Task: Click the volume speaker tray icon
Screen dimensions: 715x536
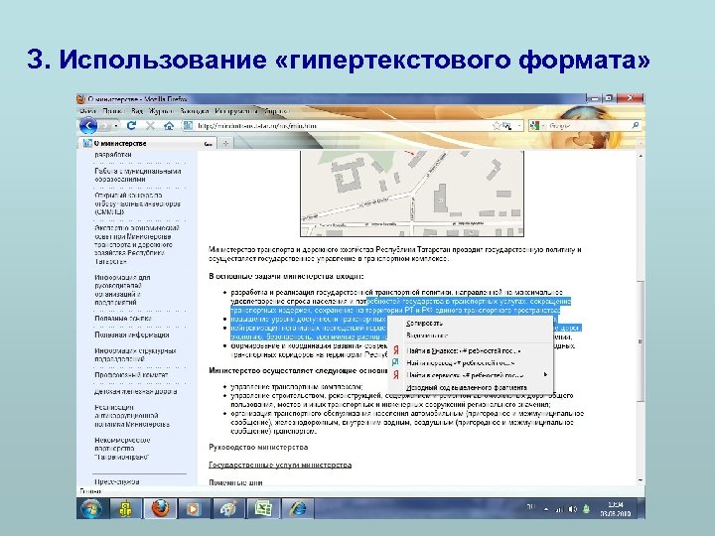Action: [x=573, y=509]
